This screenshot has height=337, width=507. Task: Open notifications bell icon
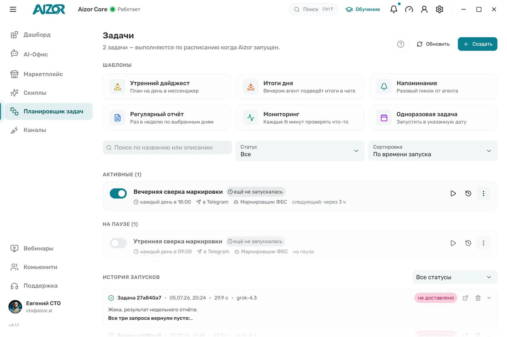(394, 9)
